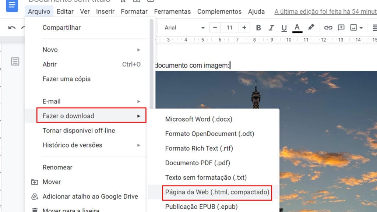Click the text 'documento com imagem:'
The height and width of the screenshot is (212, 377).
(x=192, y=66)
